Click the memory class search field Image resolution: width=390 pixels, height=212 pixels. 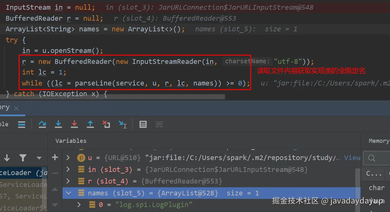(x=377, y=158)
